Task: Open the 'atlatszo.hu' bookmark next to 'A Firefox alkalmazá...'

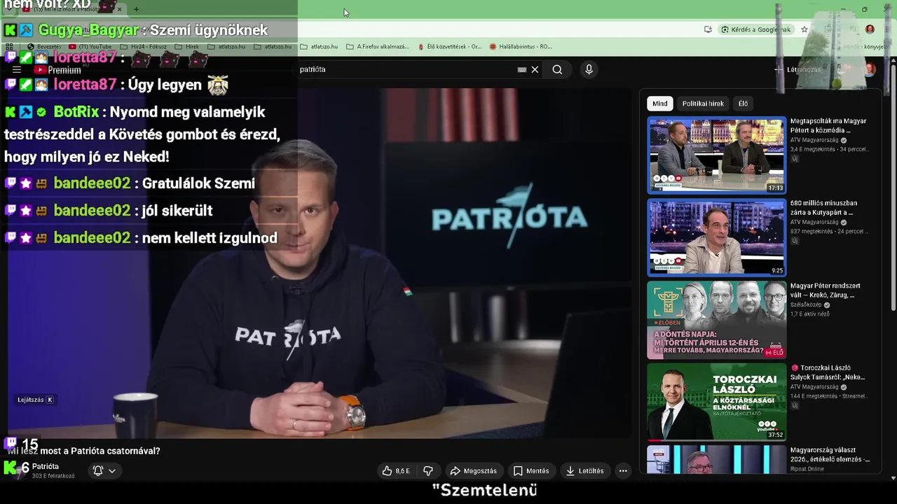Action: pos(319,47)
